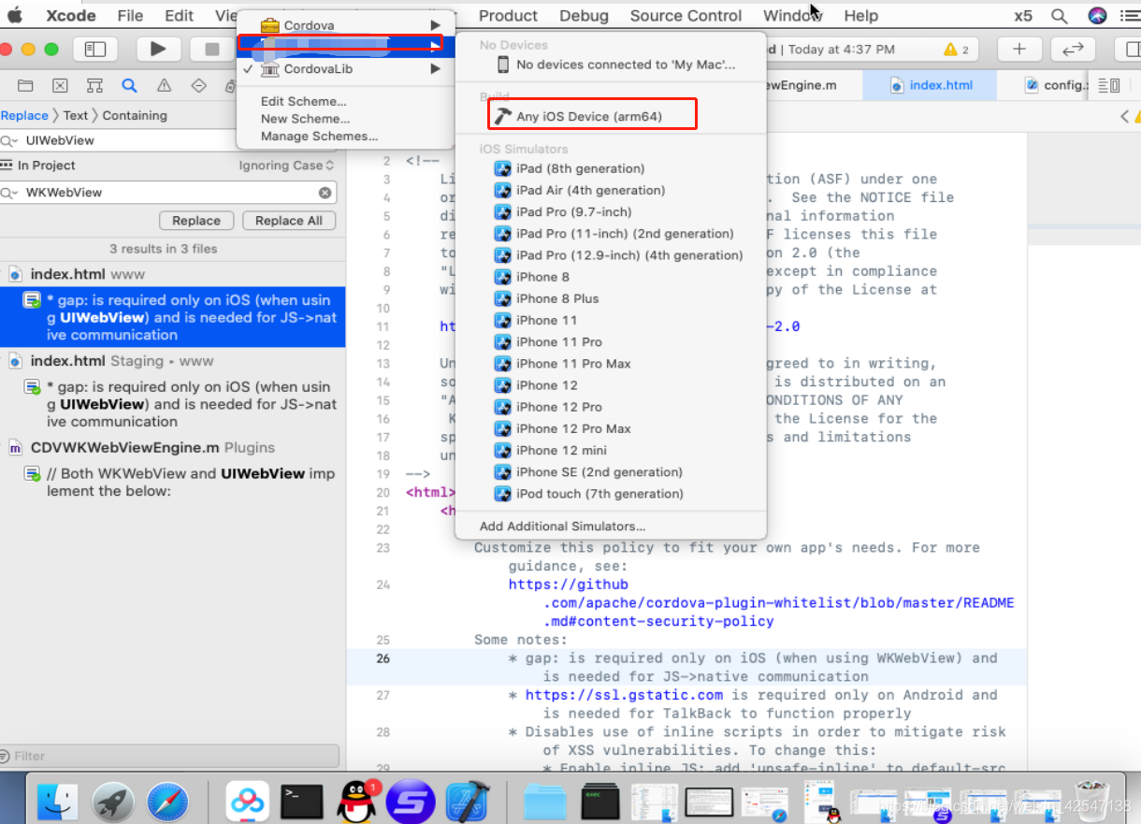Select index.html Staging result group
The image size is (1141, 824).
pos(173,361)
